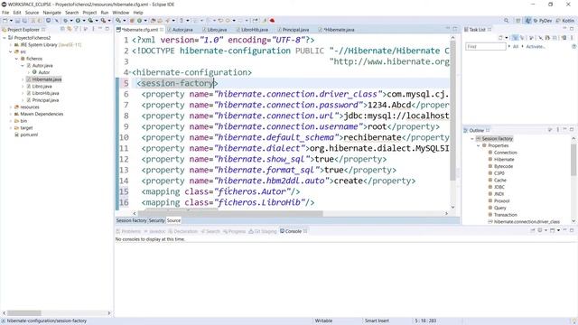The width and height of the screenshot is (578, 325).
Task: Select Libro.java in Project Explorer
Action: (42, 87)
